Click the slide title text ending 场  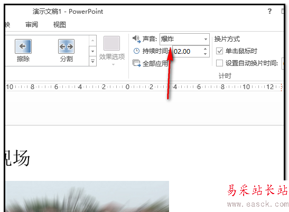[x=17, y=158]
